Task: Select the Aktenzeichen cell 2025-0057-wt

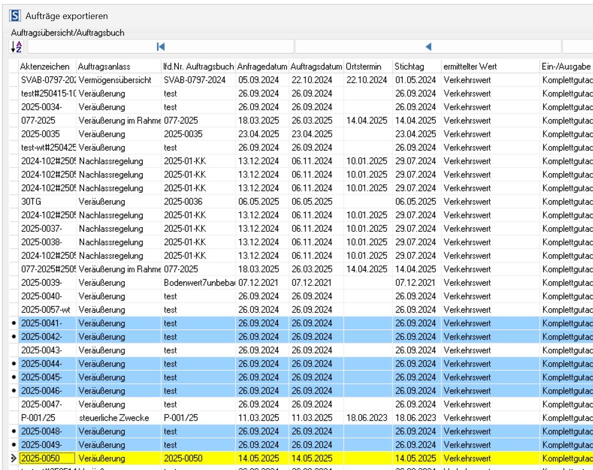Action: pyautogui.click(x=48, y=310)
